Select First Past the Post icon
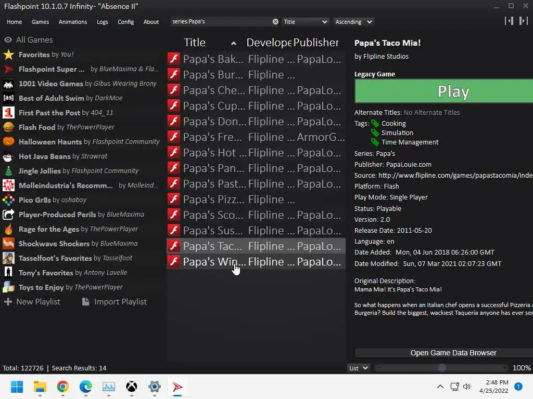 pyautogui.click(x=8, y=113)
